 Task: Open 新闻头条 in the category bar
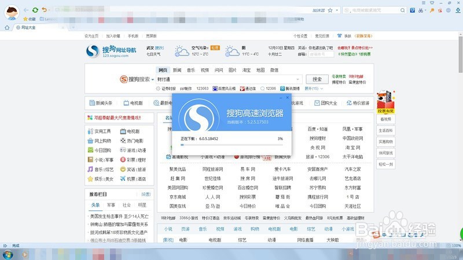101,103
